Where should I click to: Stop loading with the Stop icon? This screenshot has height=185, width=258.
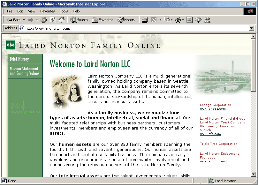(x=43, y=20)
